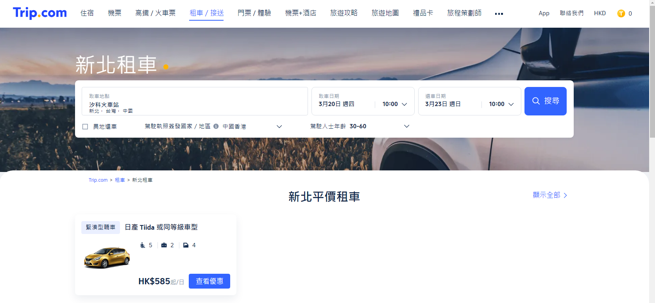Open the driver age 30-60 dropdown
Image resolution: width=655 pixels, height=303 pixels.
tap(379, 126)
